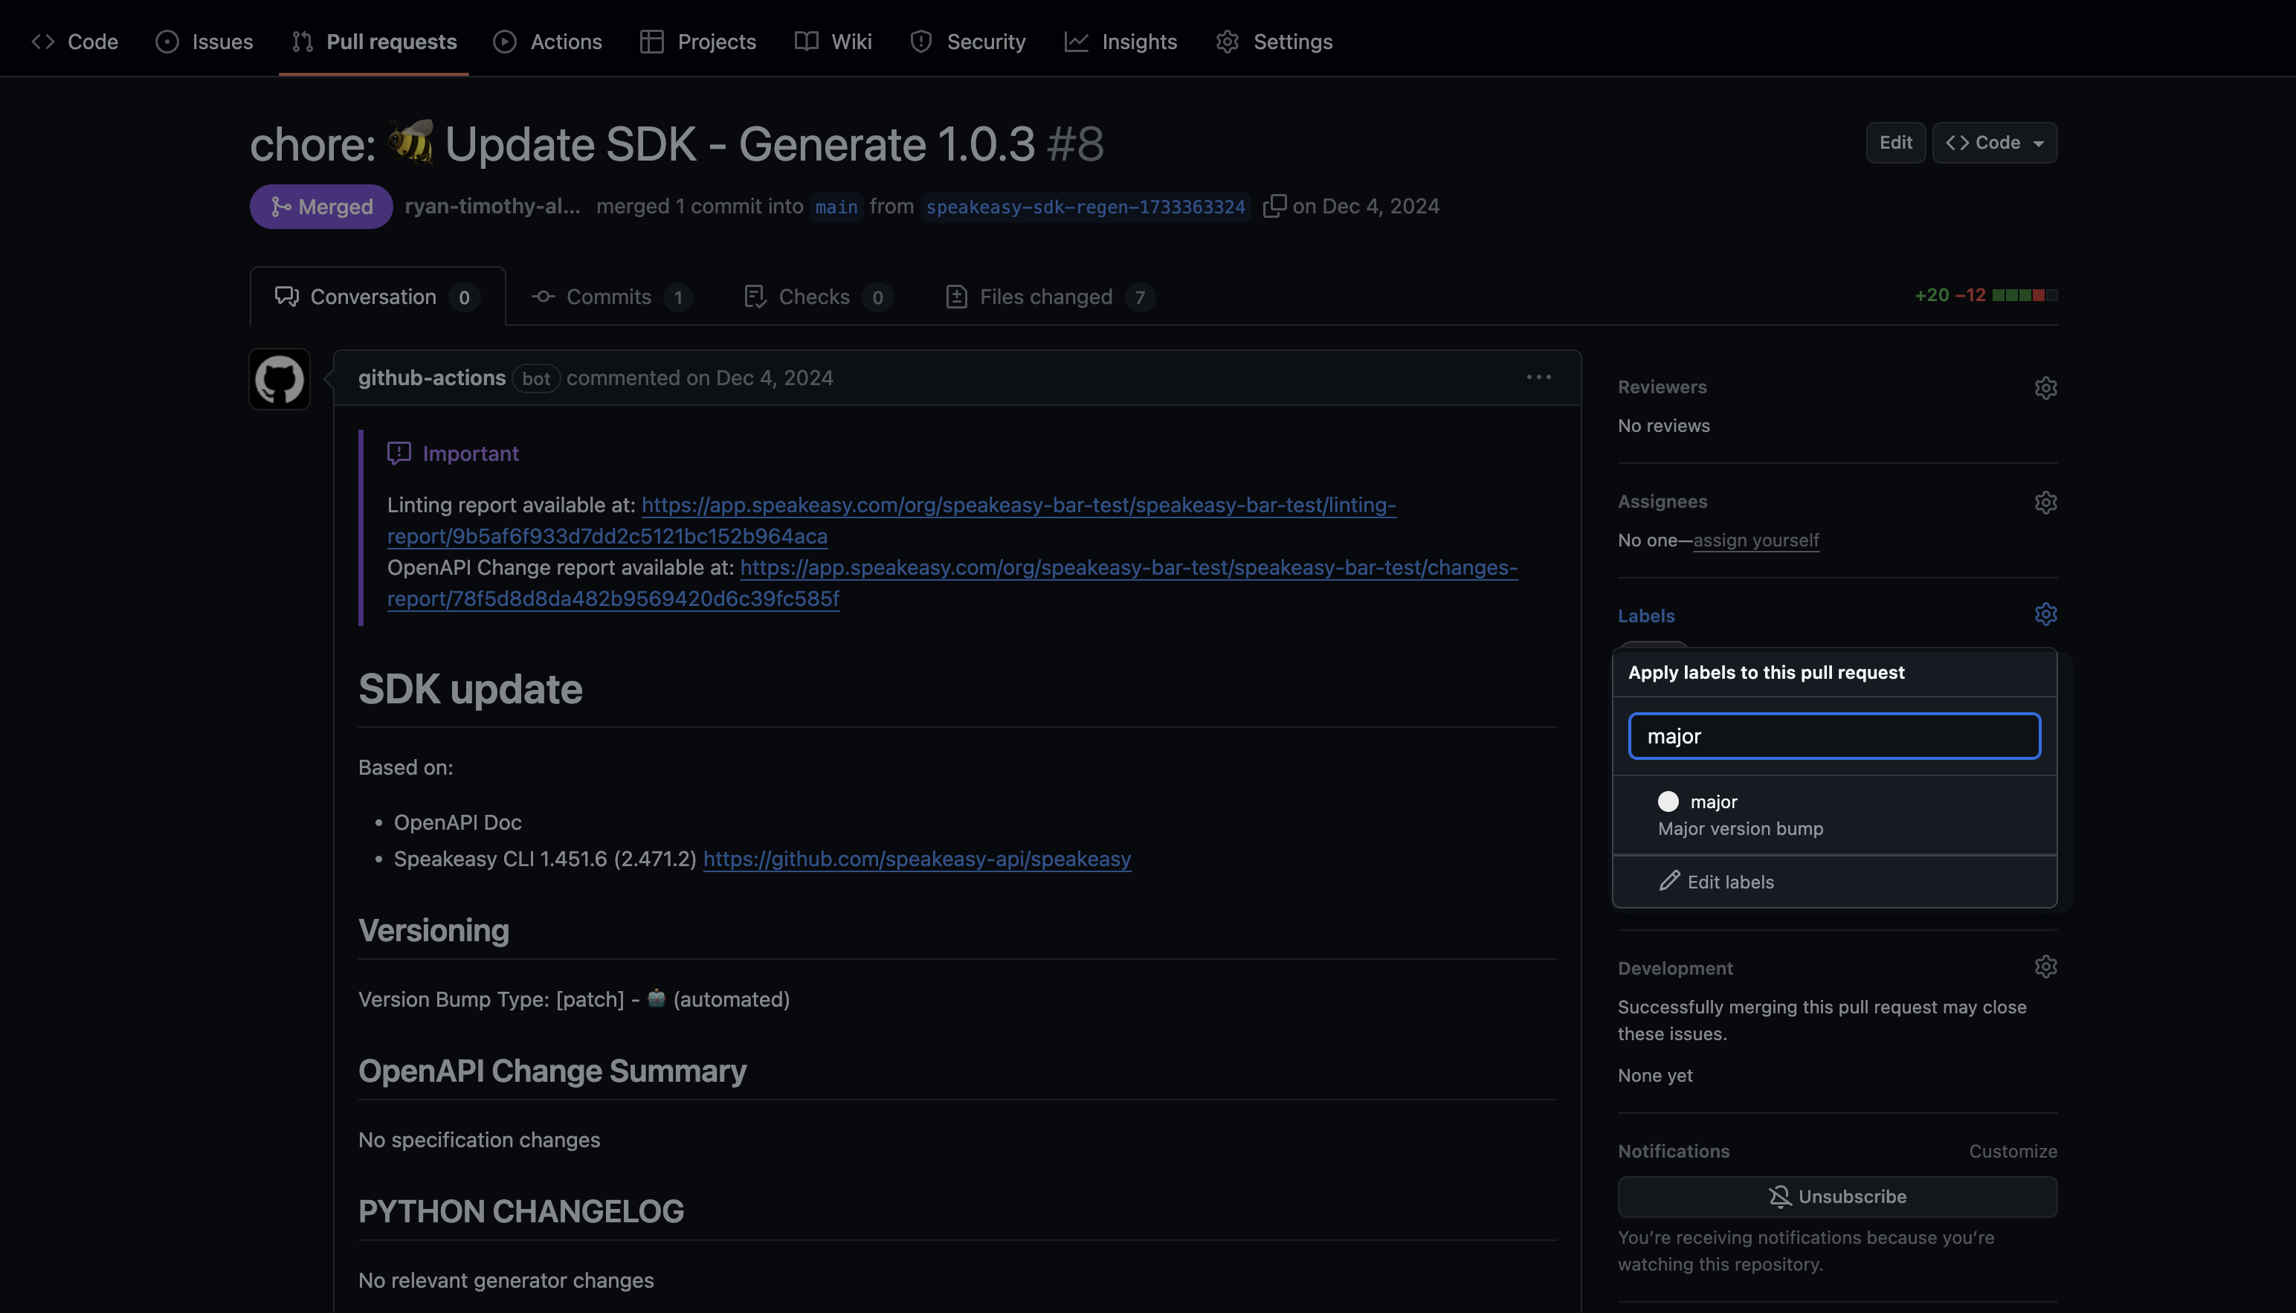Open the Wiki book icon
2296x1313 pixels.
804,42
